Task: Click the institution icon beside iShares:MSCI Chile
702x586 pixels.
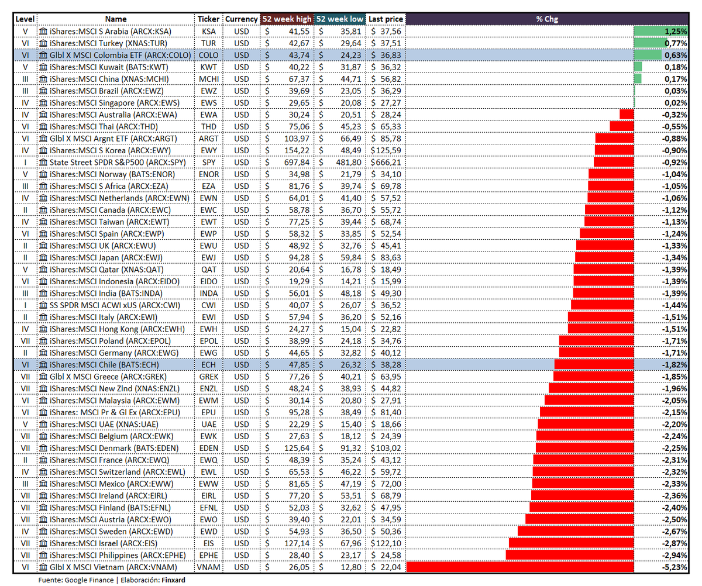Action: pos(44,364)
